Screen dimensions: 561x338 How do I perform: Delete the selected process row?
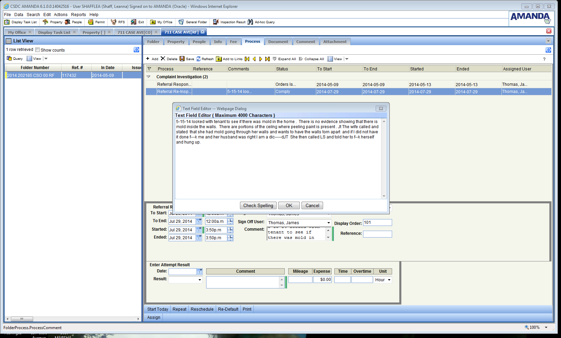tap(163, 59)
